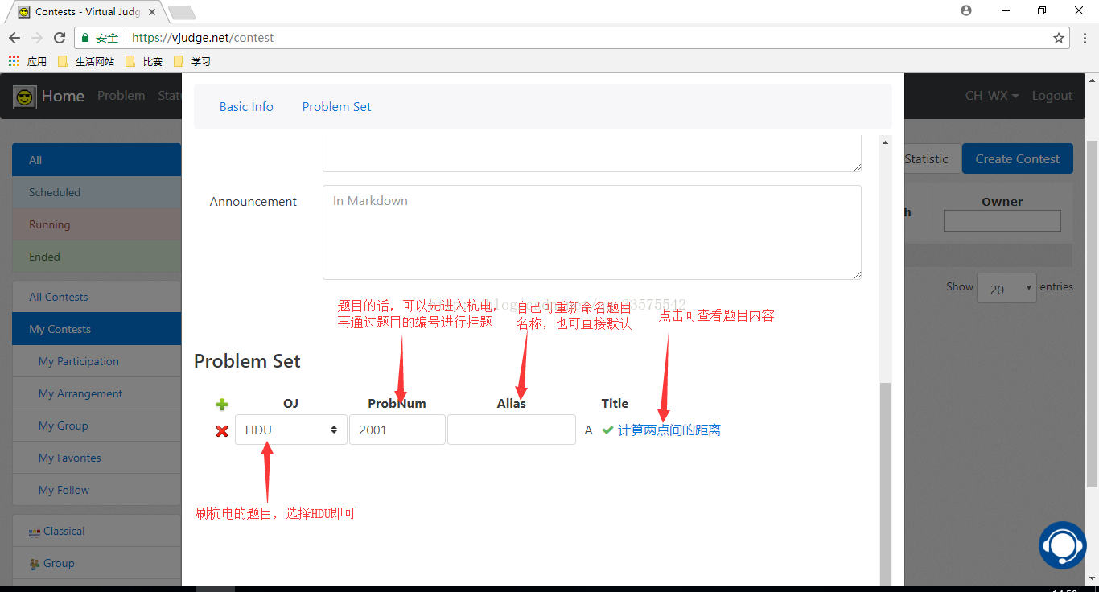Screen dimensions: 1099x592
Task: Select the All contests filter
Action: 97,160
